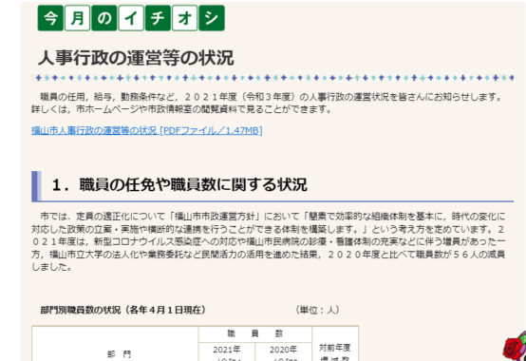Click the 職員数 table header cell
Image resolution: width=526 pixels, height=361 pixels.
255,333
